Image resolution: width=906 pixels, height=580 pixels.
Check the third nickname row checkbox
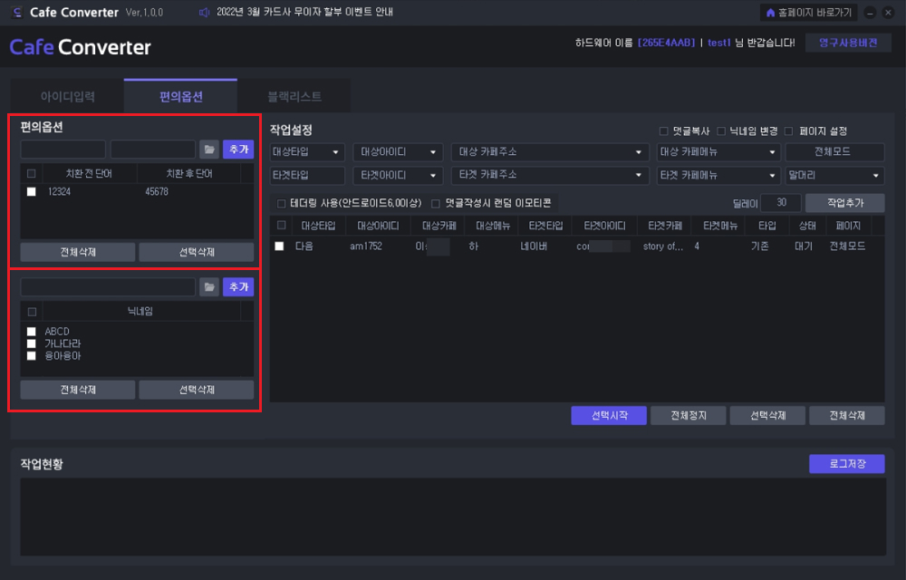click(32, 356)
